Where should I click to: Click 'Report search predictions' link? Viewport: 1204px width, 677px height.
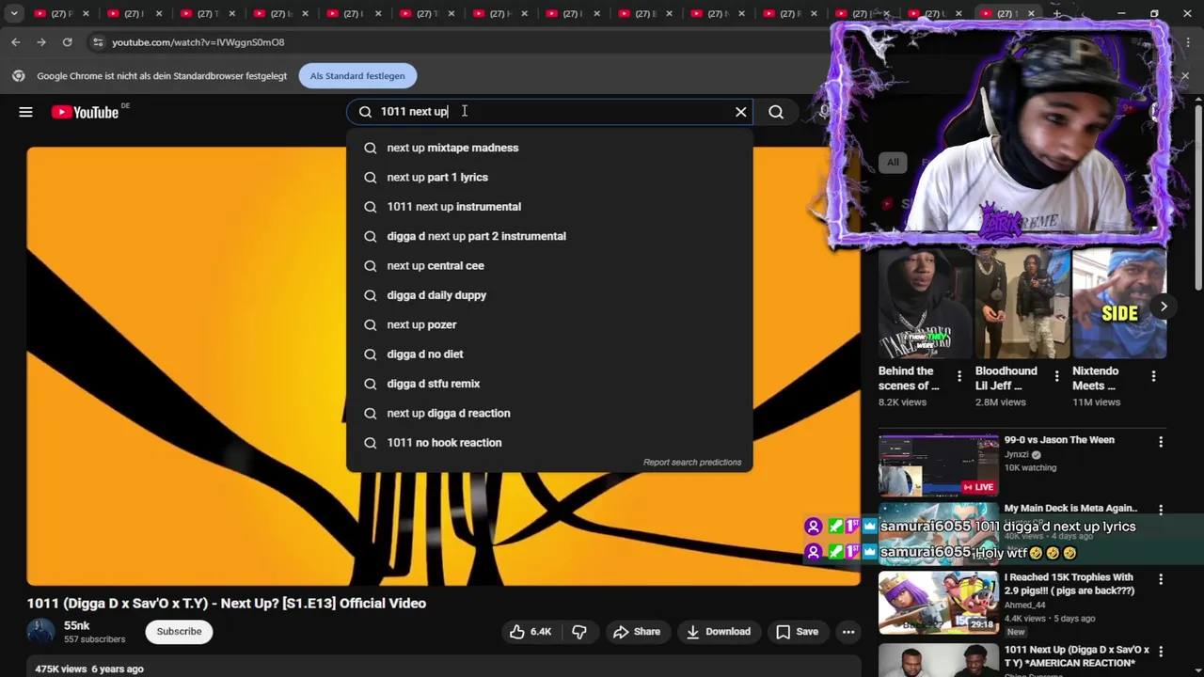tap(692, 463)
